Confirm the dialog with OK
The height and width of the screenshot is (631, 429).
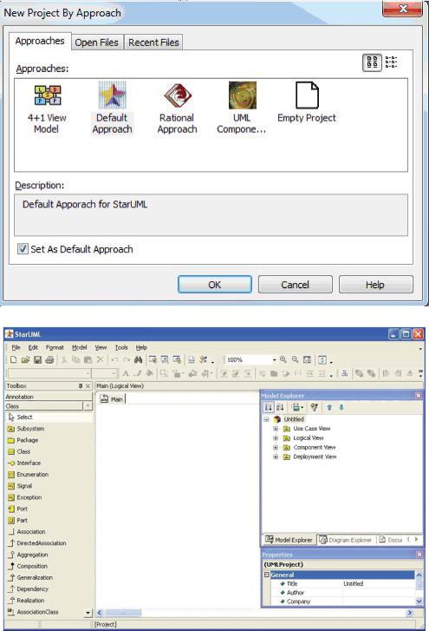point(215,285)
